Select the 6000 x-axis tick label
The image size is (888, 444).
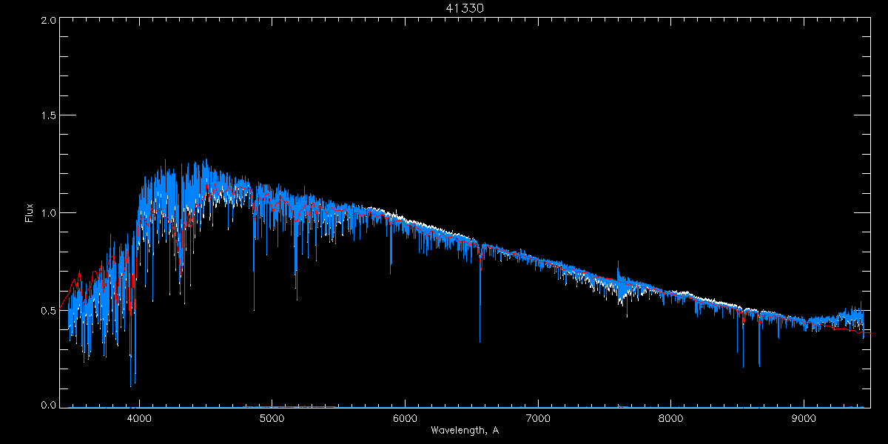coord(405,418)
